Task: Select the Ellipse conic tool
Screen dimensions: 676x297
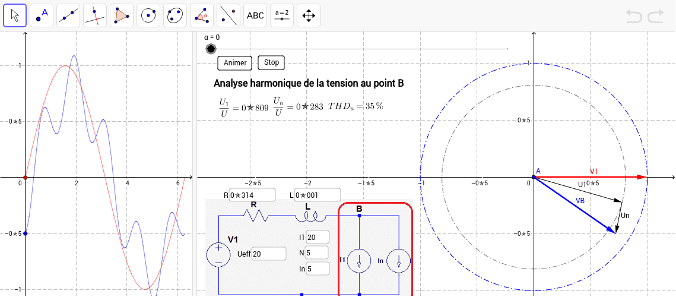Action: tap(176, 15)
